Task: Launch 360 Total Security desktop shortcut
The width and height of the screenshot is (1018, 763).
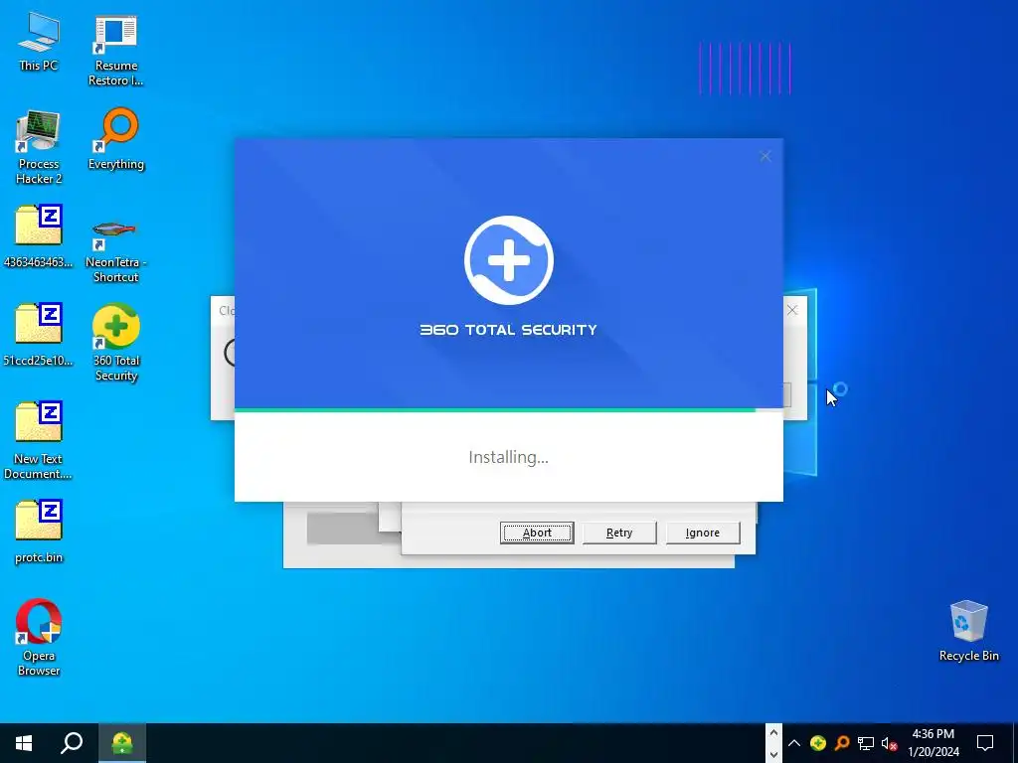Action: tap(115, 343)
